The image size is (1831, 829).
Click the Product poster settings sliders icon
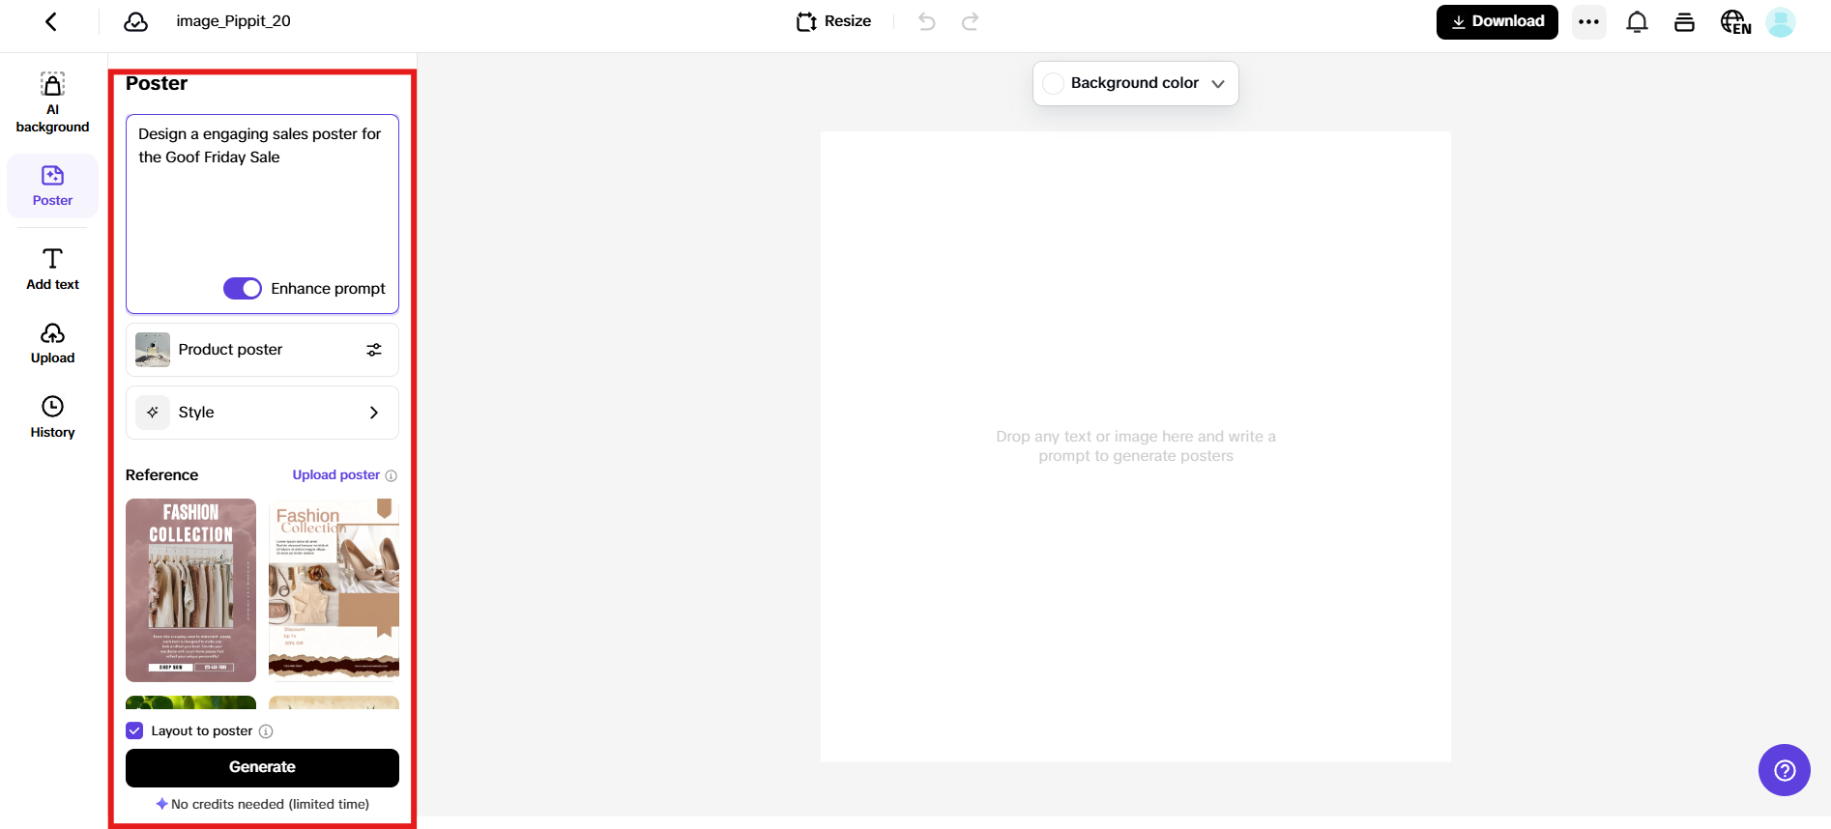click(374, 350)
